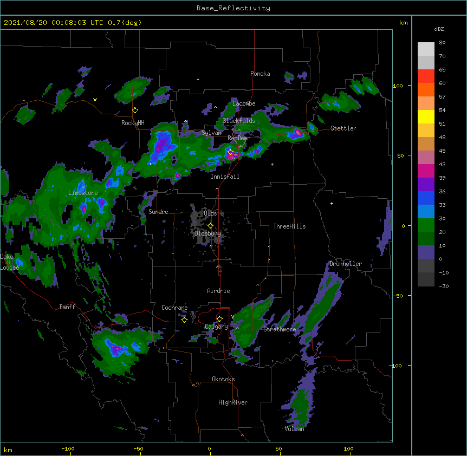Select the yellow diamond marker below Cochrane

point(184,320)
